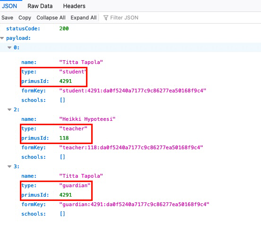Switch to the Raw Data tab
261x227 pixels.
[40, 6]
